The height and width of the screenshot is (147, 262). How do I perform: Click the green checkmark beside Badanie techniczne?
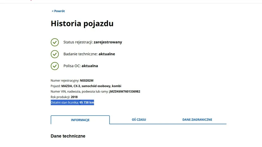point(54,54)
